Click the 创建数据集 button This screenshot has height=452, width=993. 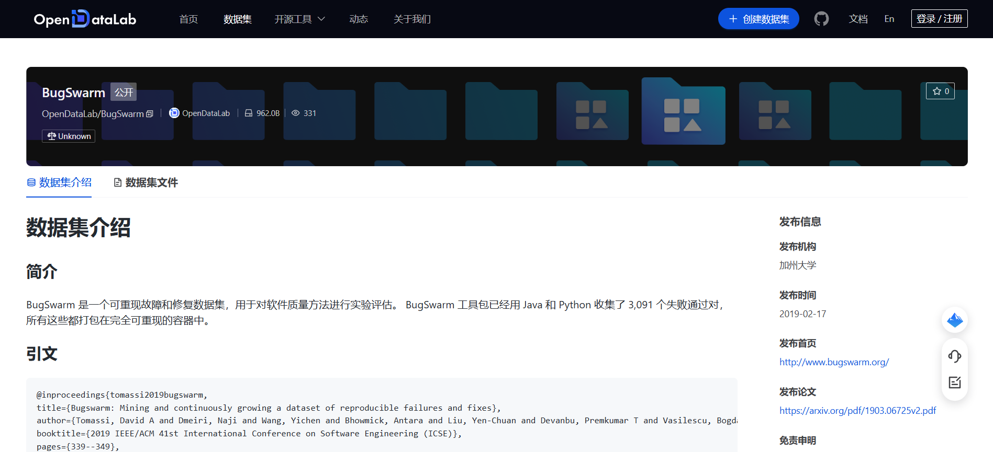758,19
